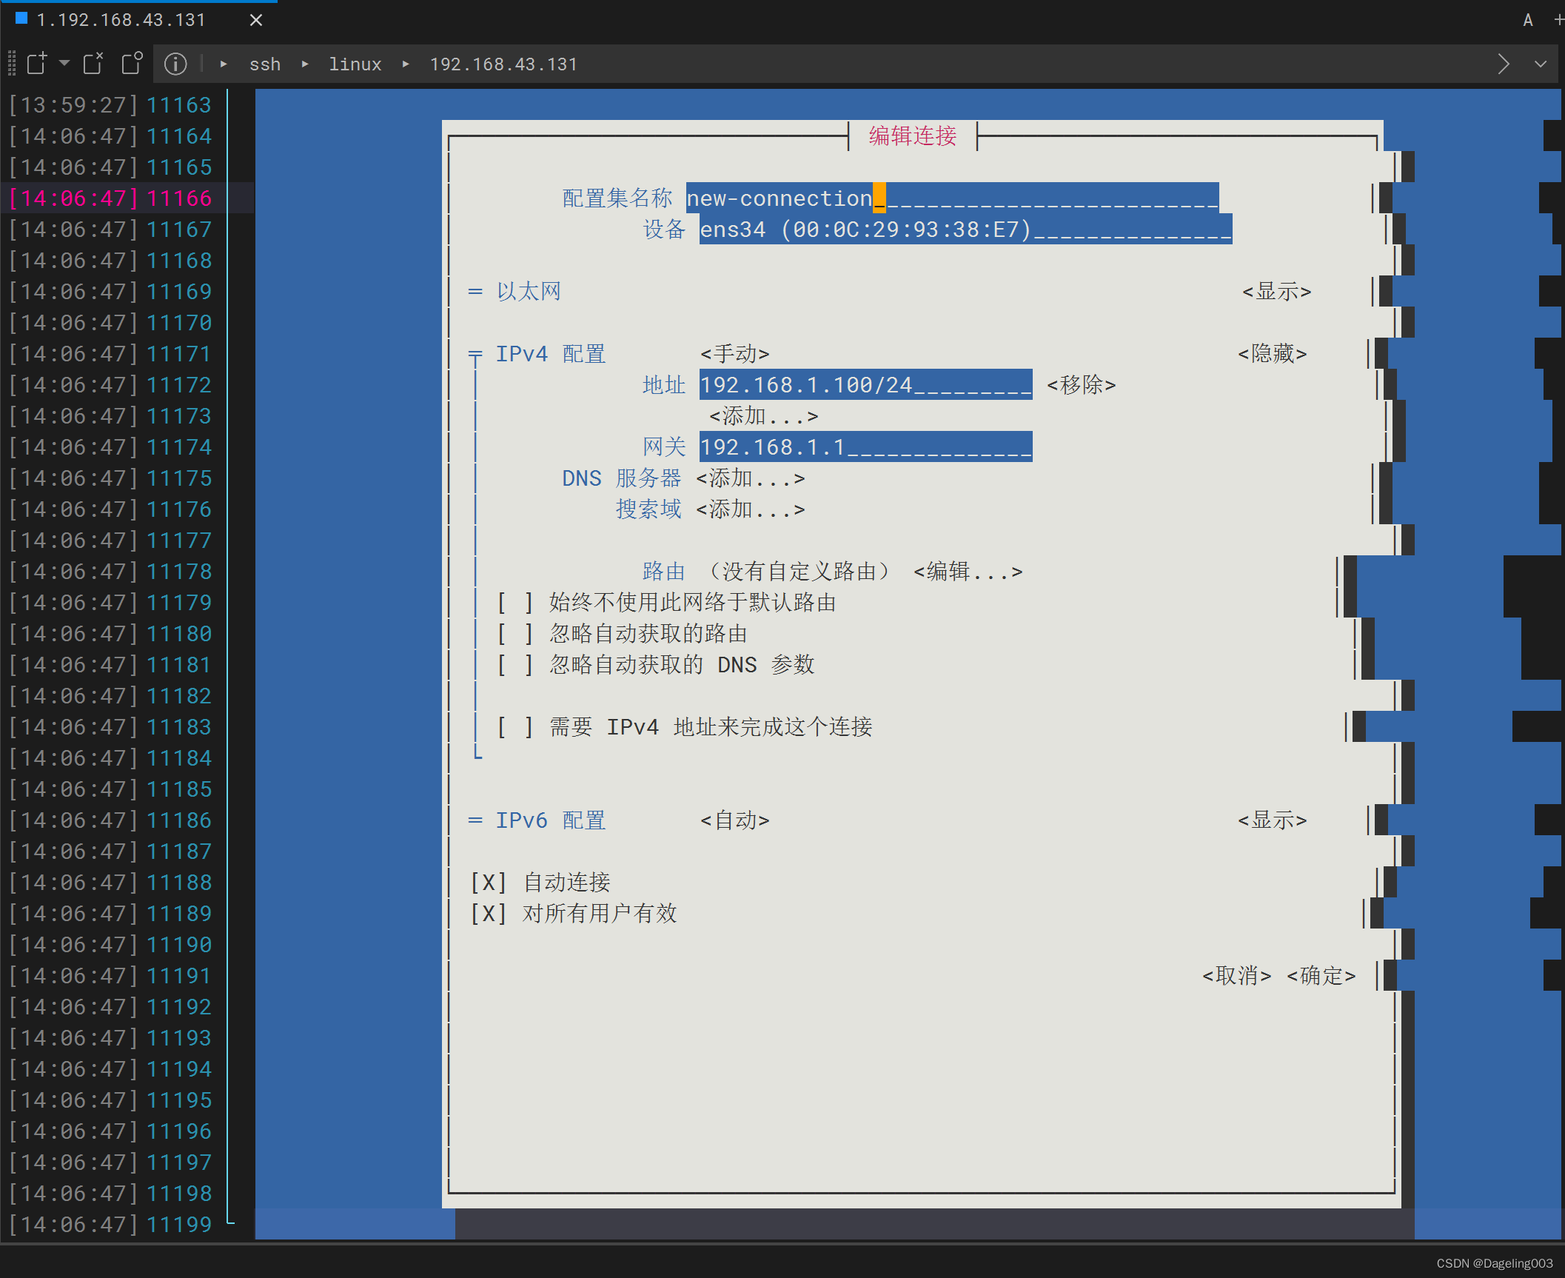Click the plus icon at top right
The height and width of the screenshot is (1278, 1565).
[1558, 20]
